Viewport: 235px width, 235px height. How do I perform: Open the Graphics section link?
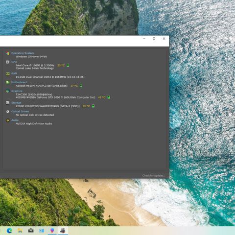[17, 91]
